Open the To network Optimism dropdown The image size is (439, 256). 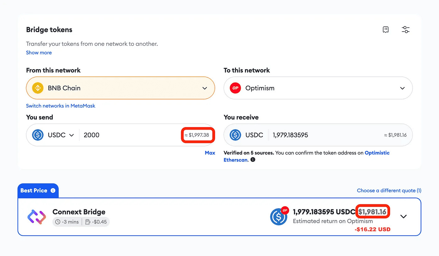(318, 88)
